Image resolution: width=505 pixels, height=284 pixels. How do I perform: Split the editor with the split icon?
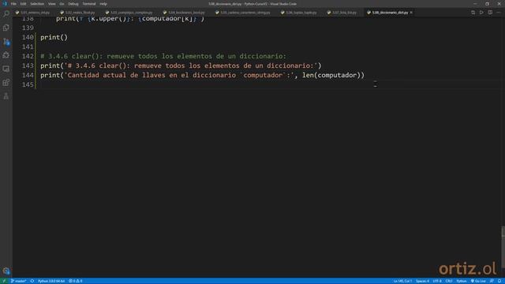coord(490,13)
